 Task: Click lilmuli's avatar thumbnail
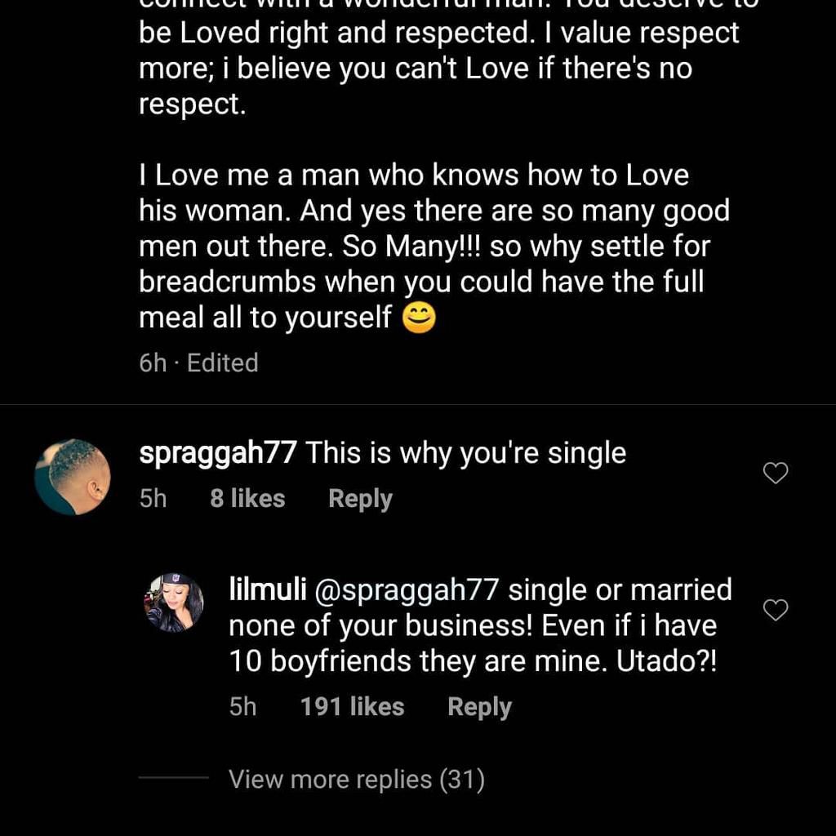coord(173,610)
